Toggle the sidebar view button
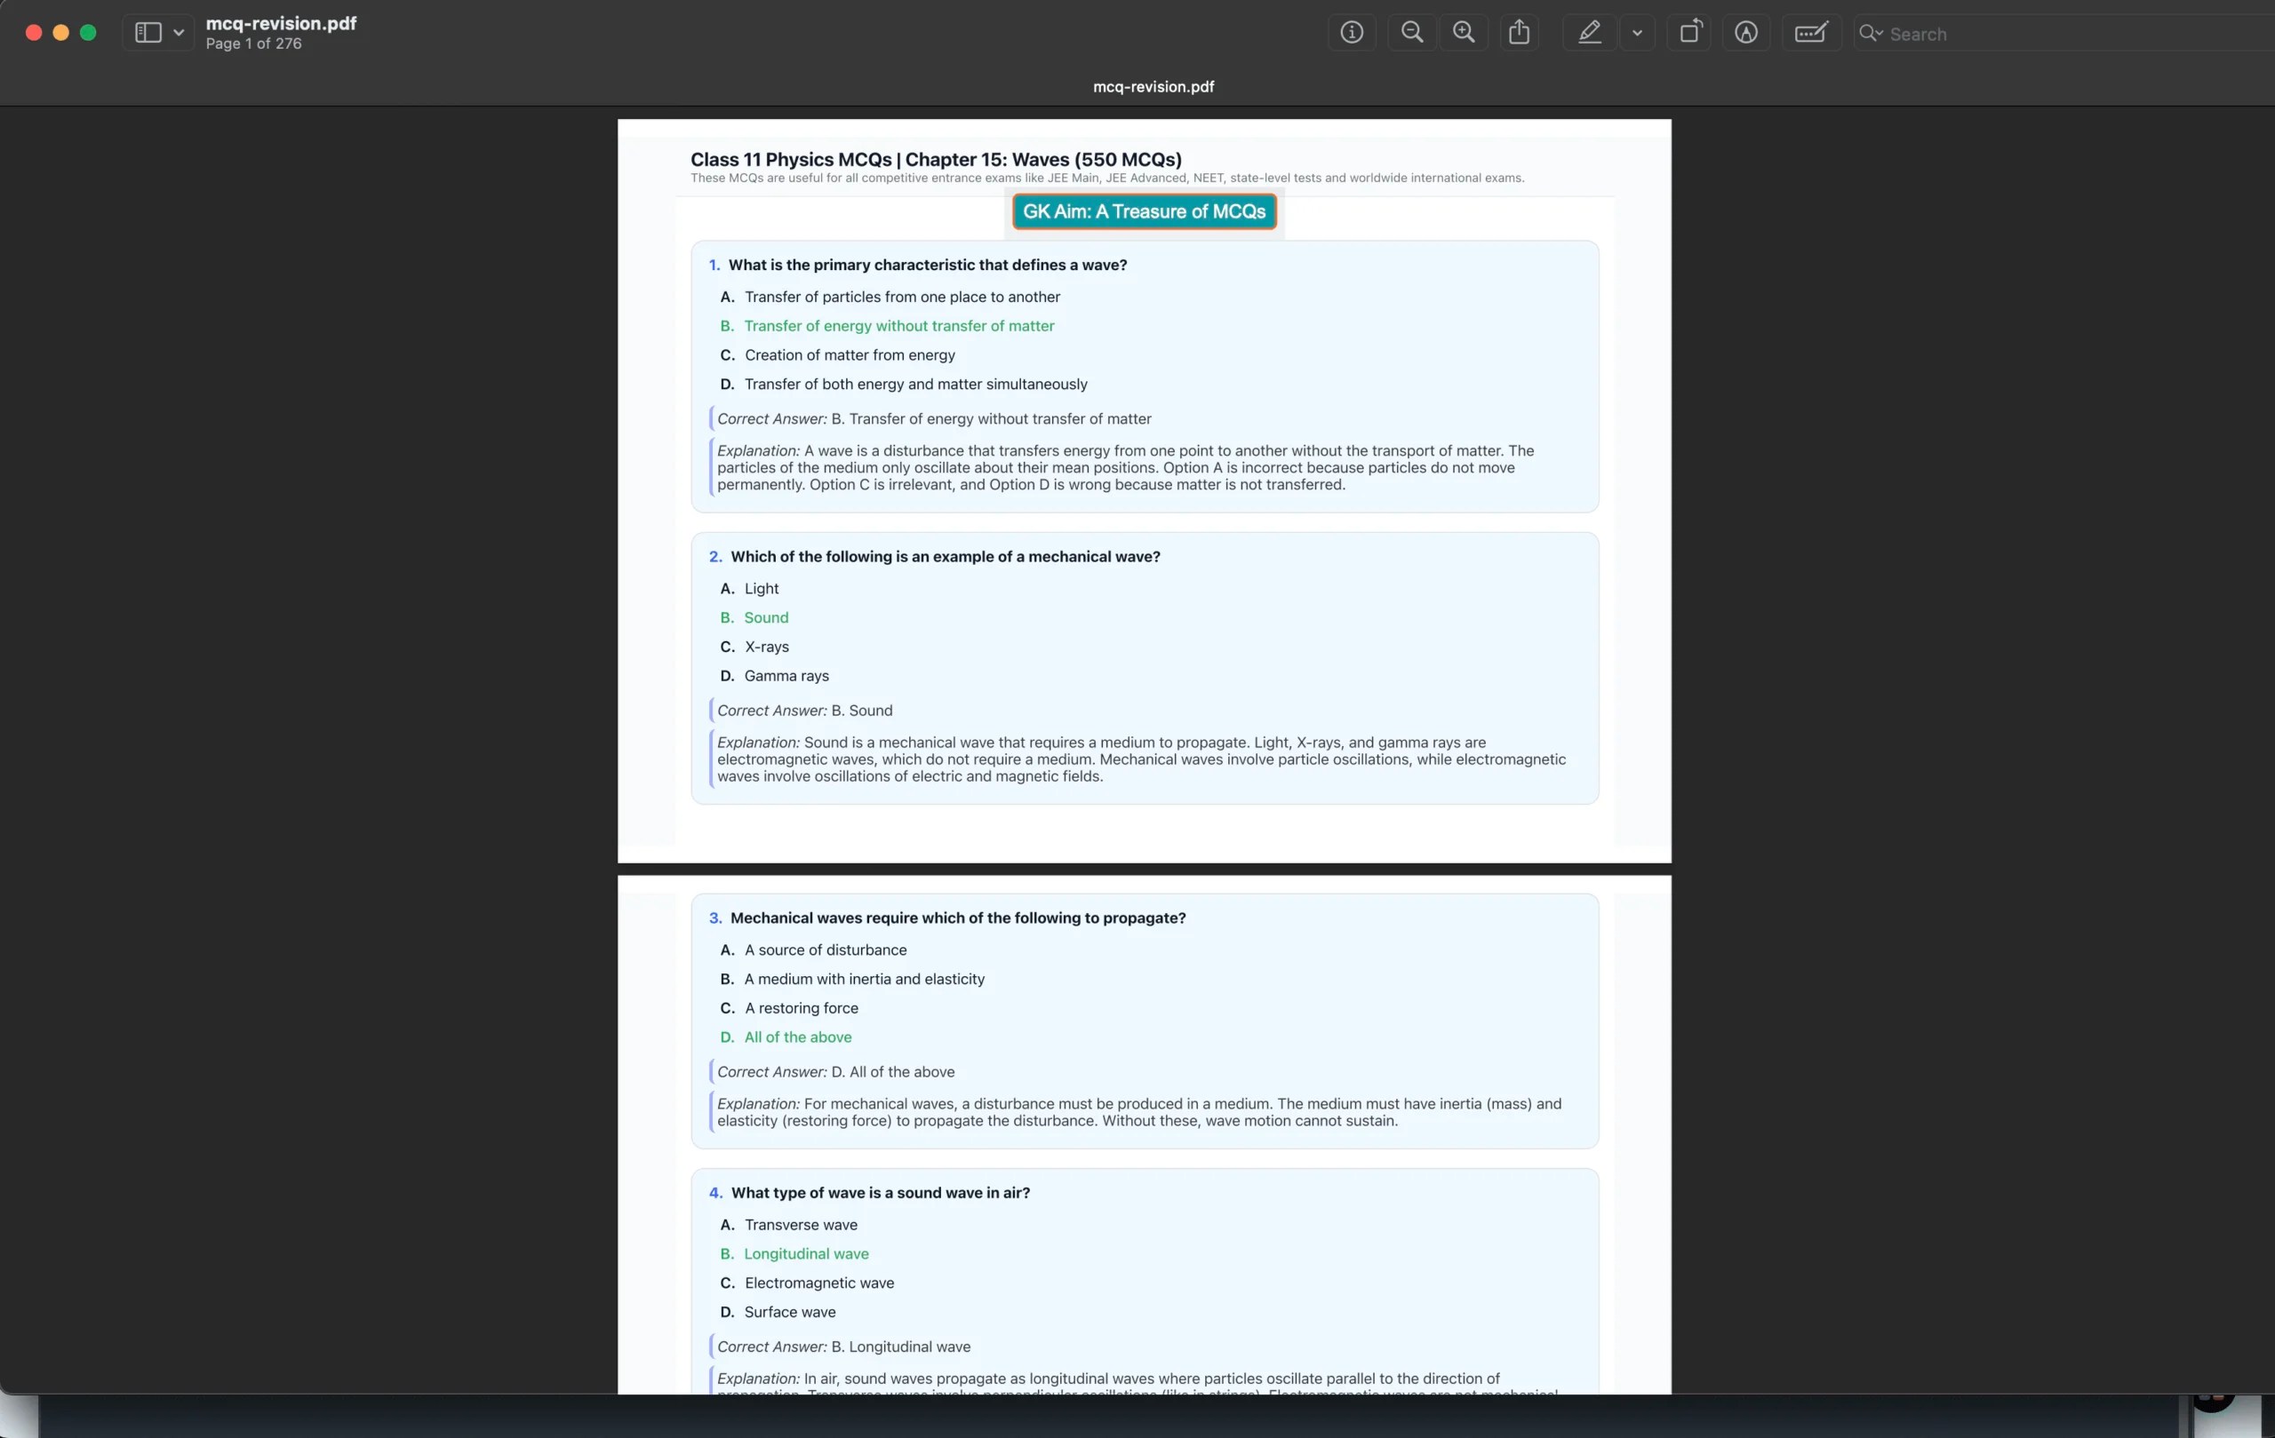The height and width of the screenshot is (1438, 2275). point(148,33)
